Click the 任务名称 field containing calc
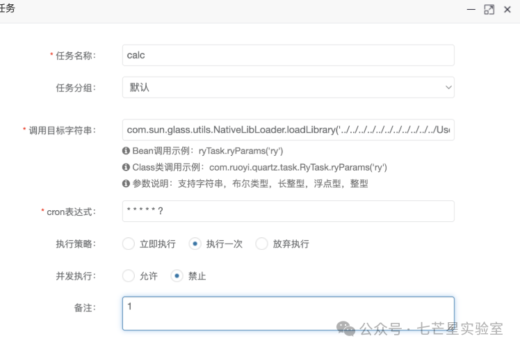This screenshot has width=520, height=350. [289, 55]
